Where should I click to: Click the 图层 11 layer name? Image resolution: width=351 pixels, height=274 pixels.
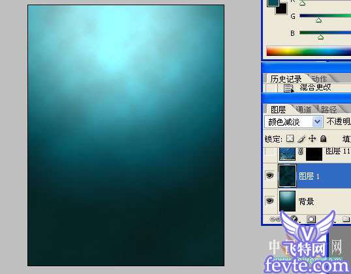(x=337, y=151)
